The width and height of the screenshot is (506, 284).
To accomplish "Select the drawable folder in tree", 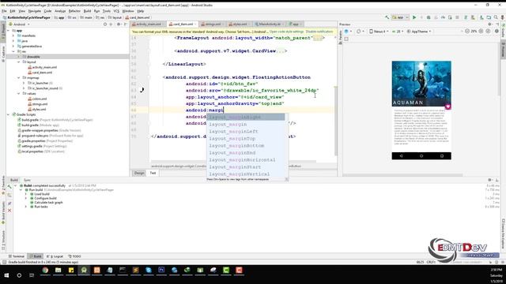I will coord(33,57).
